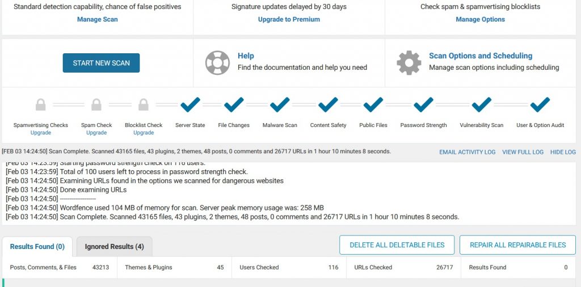581x287 pixels.
Task: Follow the Upgrade to Premium link
Action: click(x=289, y=19)
